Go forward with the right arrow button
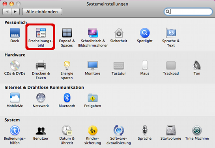The image size is (215, 148). click(x=15, y=12)
